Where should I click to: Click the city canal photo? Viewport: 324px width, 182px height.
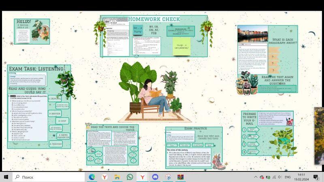pyautogui.click(x=252, y=34)
